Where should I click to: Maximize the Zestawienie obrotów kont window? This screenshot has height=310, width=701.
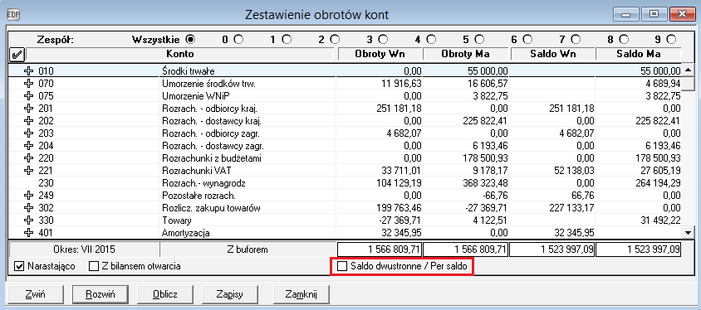click(x=654, y=14)
